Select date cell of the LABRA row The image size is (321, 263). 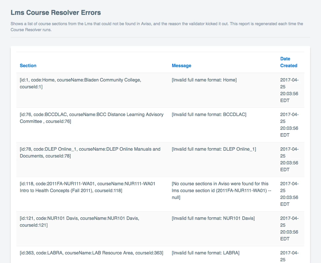point(291,254)
